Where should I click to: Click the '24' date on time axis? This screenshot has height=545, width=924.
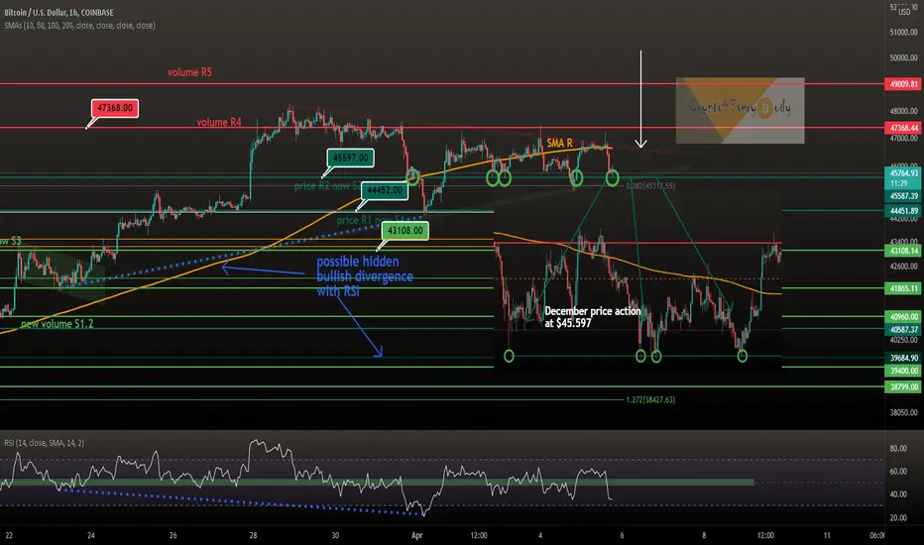tap(91, 535)
